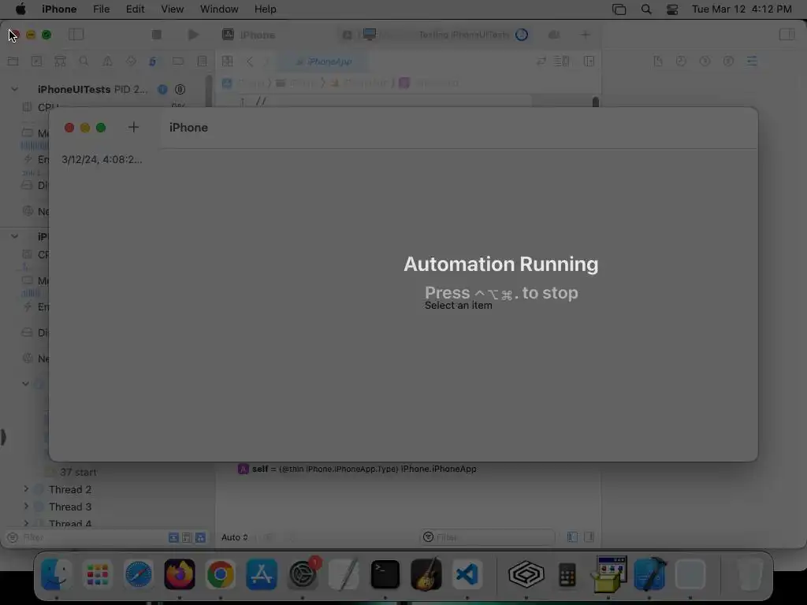Open Visual Studio Code from the Dock

point(467,574)
